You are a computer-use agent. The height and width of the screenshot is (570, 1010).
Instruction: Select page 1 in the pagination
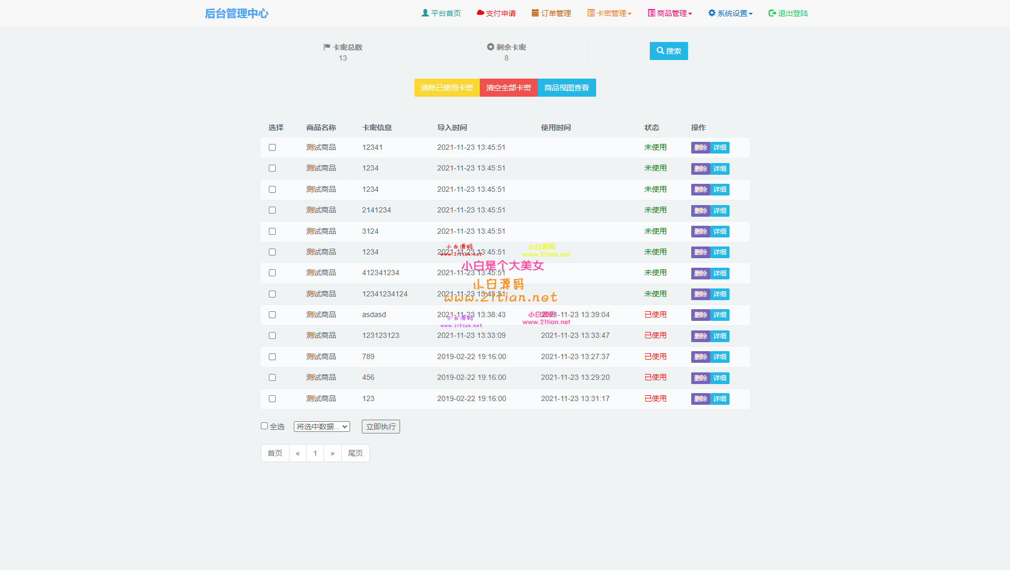point(315,453)
